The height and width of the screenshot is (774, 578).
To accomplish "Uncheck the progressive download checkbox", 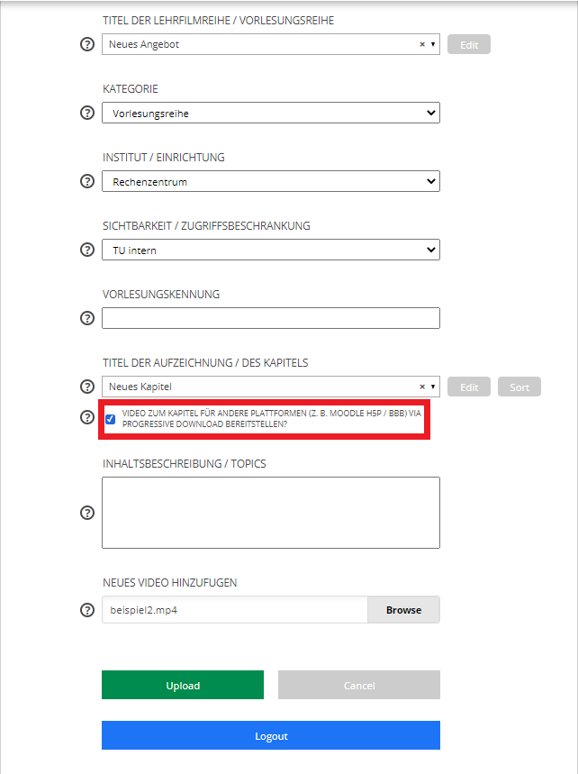I will tap(111, 419).
